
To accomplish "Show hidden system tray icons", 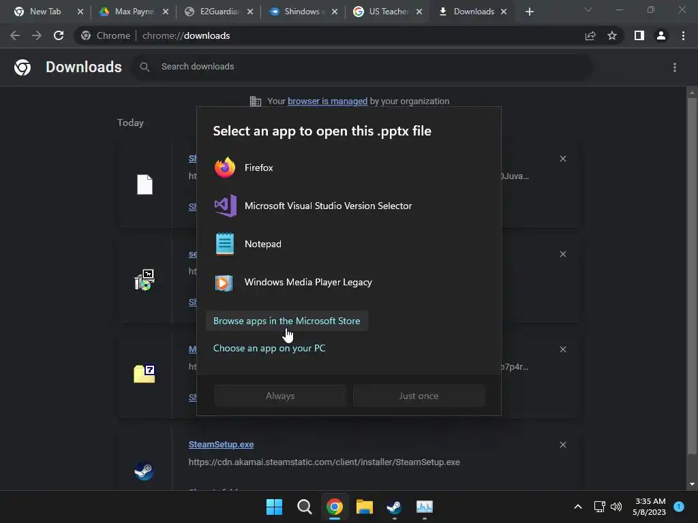I will tap(578, 507).
